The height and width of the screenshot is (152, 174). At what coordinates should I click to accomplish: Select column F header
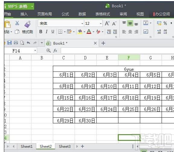[129, 58]
